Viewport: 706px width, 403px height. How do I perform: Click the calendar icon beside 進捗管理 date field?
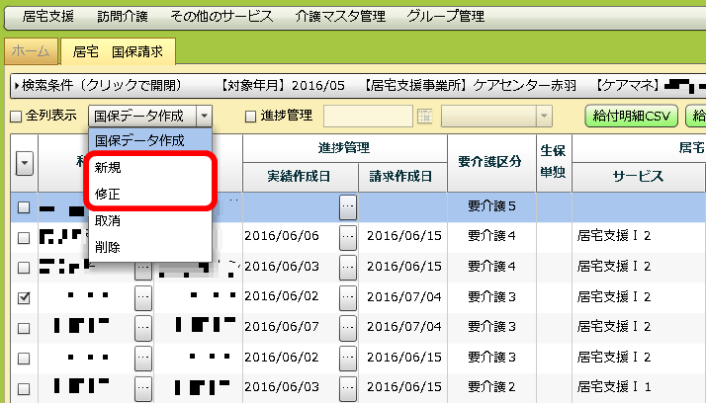[x=425, y=116]
